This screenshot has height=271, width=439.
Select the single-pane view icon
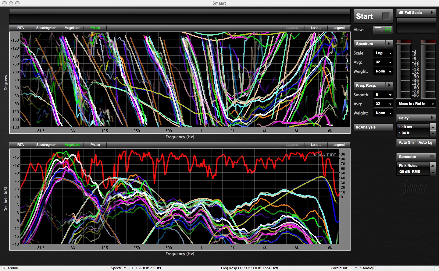tap(378, 30)
